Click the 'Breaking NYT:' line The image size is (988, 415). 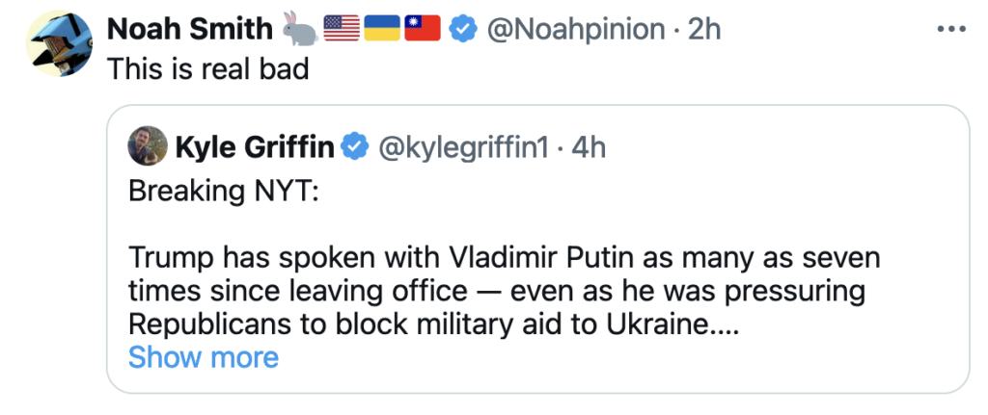[216, 193]
